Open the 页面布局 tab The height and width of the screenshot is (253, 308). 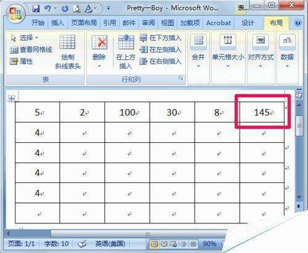coord(84,23)
